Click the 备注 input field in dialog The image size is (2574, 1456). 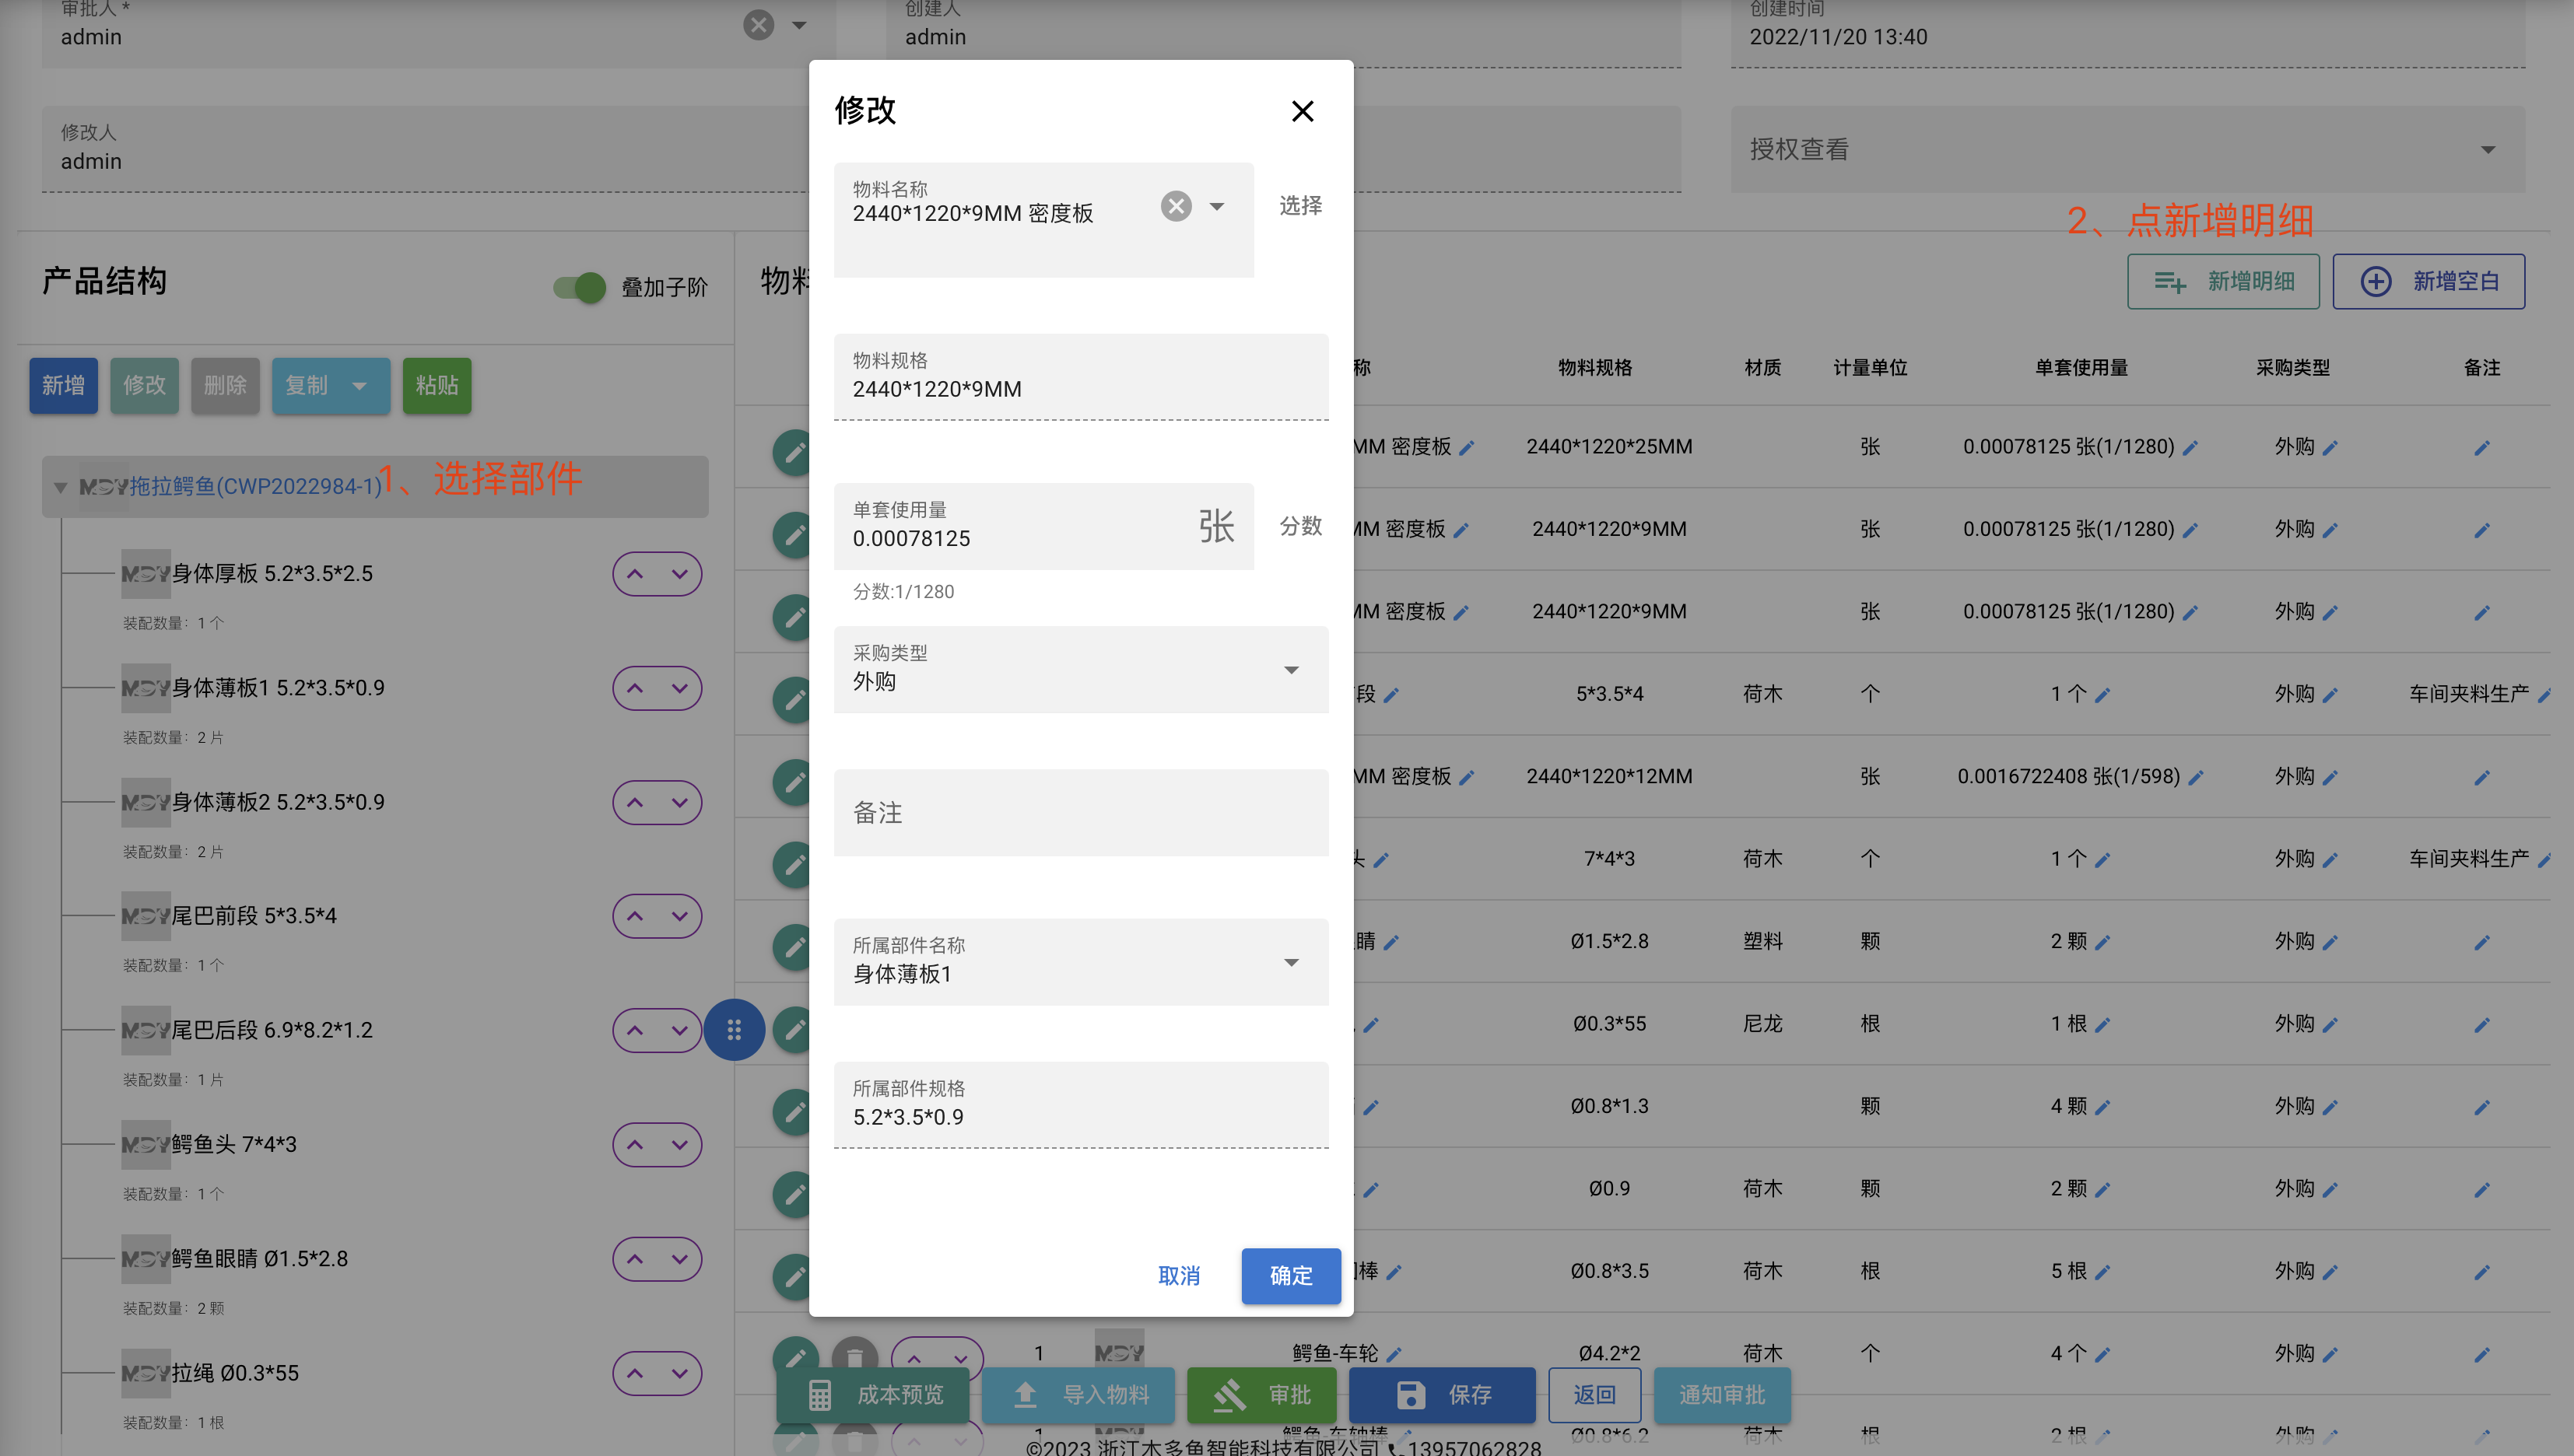pyautogui.click(x=1081, y=812)
